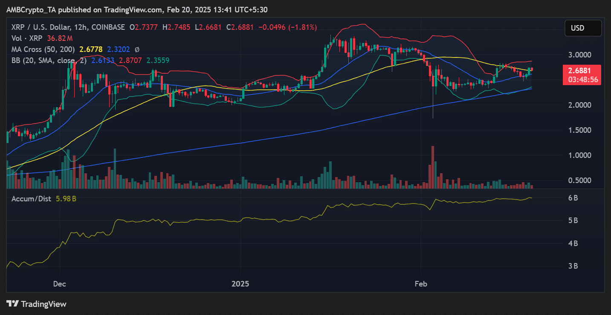Image resolution: width=611 pixels, height=315 pixels.
Task: Open the USD currency selector
Action: (583, 28)
